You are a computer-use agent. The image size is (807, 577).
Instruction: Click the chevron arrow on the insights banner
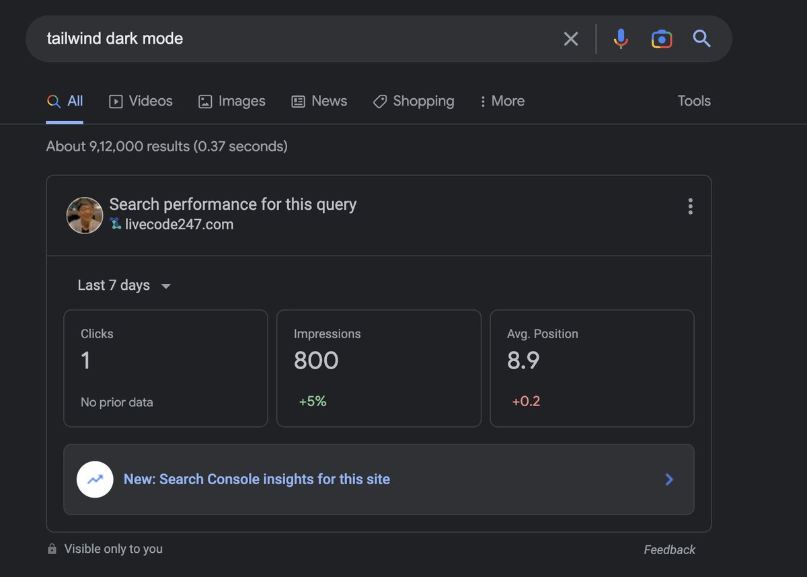(x=669, y=479)
